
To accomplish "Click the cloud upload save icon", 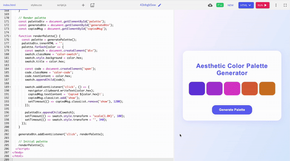I will (210, 5).
